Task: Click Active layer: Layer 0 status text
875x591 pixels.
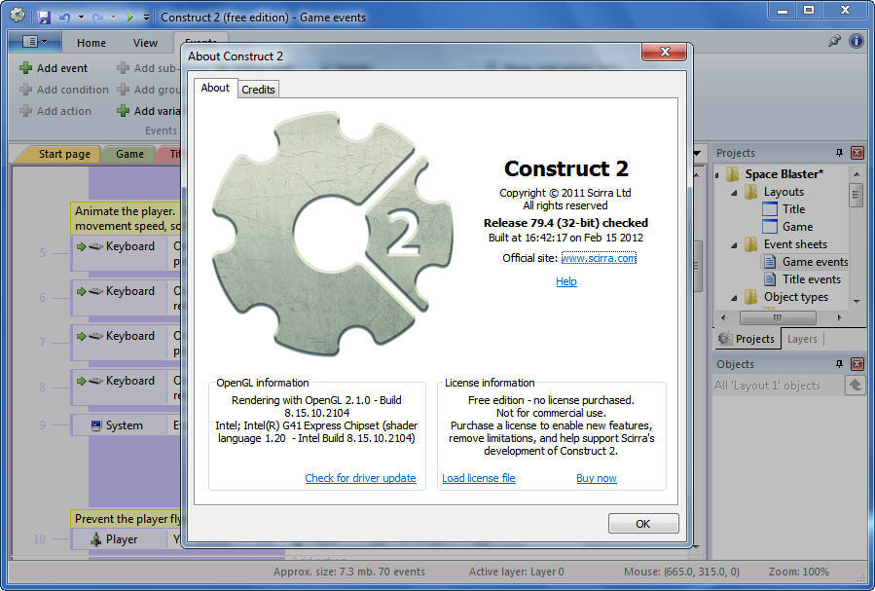Action: [x=516, y=572]
